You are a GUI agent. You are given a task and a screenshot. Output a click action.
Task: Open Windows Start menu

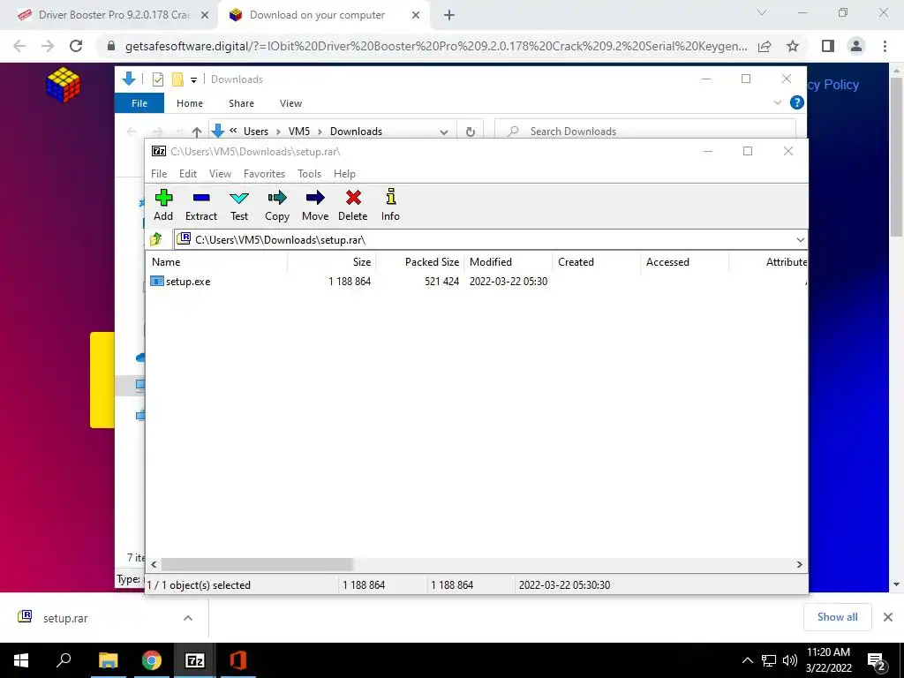pos(21,660)
